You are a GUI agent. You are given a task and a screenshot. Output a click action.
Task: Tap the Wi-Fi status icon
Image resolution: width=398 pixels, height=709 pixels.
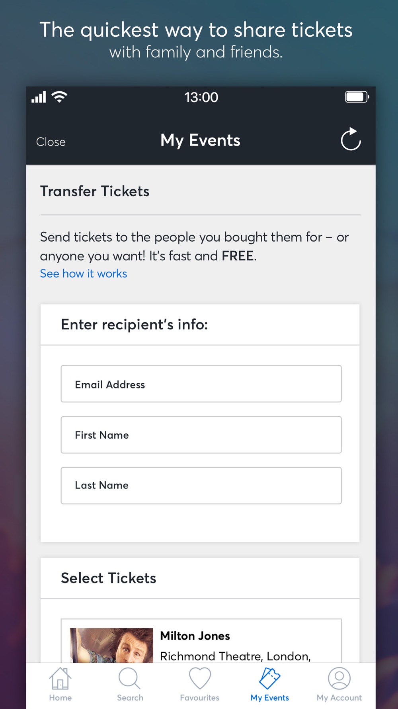[x=60, y=97]
